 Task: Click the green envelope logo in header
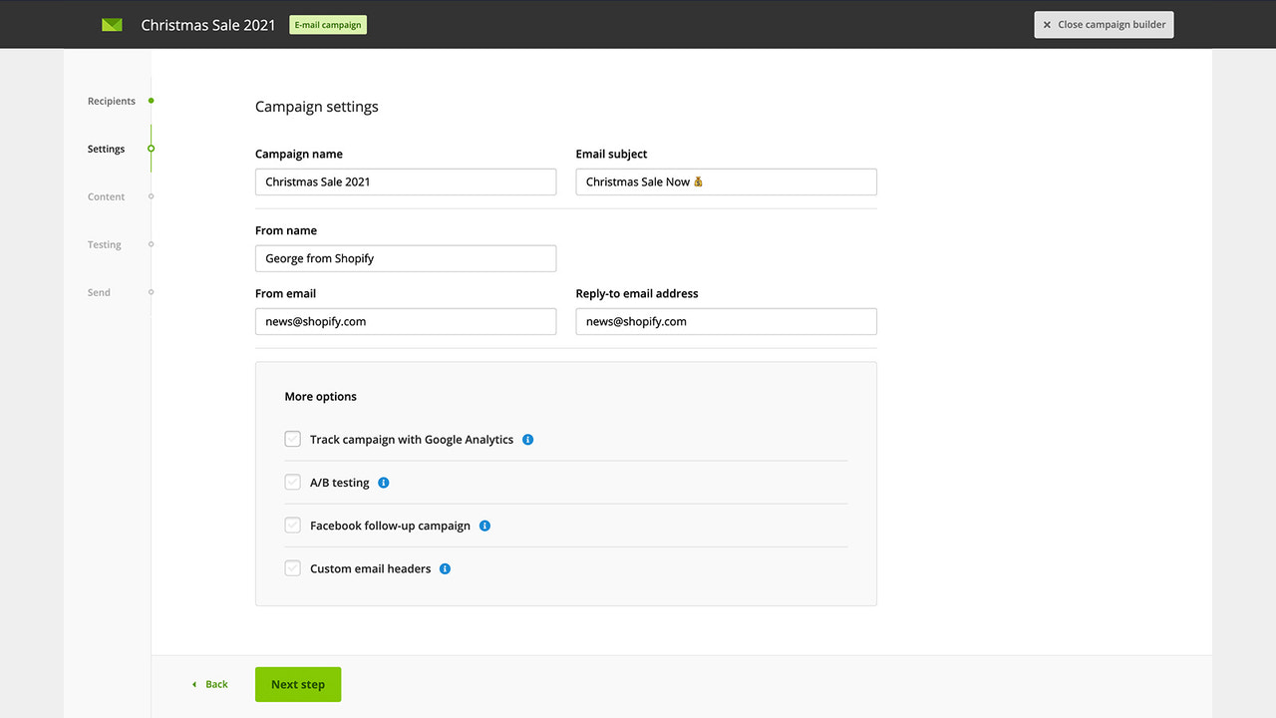click(x=112, y=24)
